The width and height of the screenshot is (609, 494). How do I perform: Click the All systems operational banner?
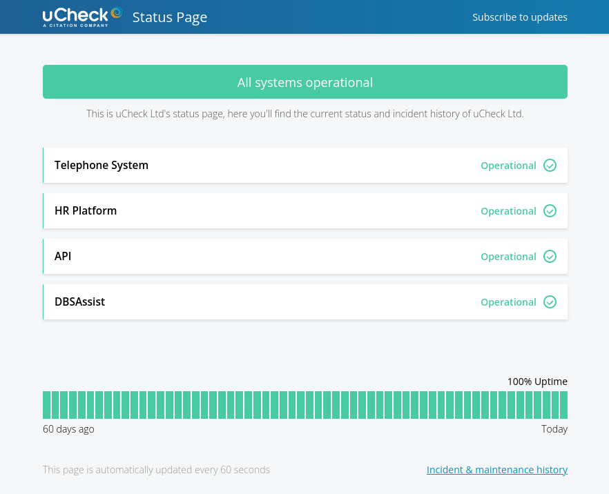[304, 82]
